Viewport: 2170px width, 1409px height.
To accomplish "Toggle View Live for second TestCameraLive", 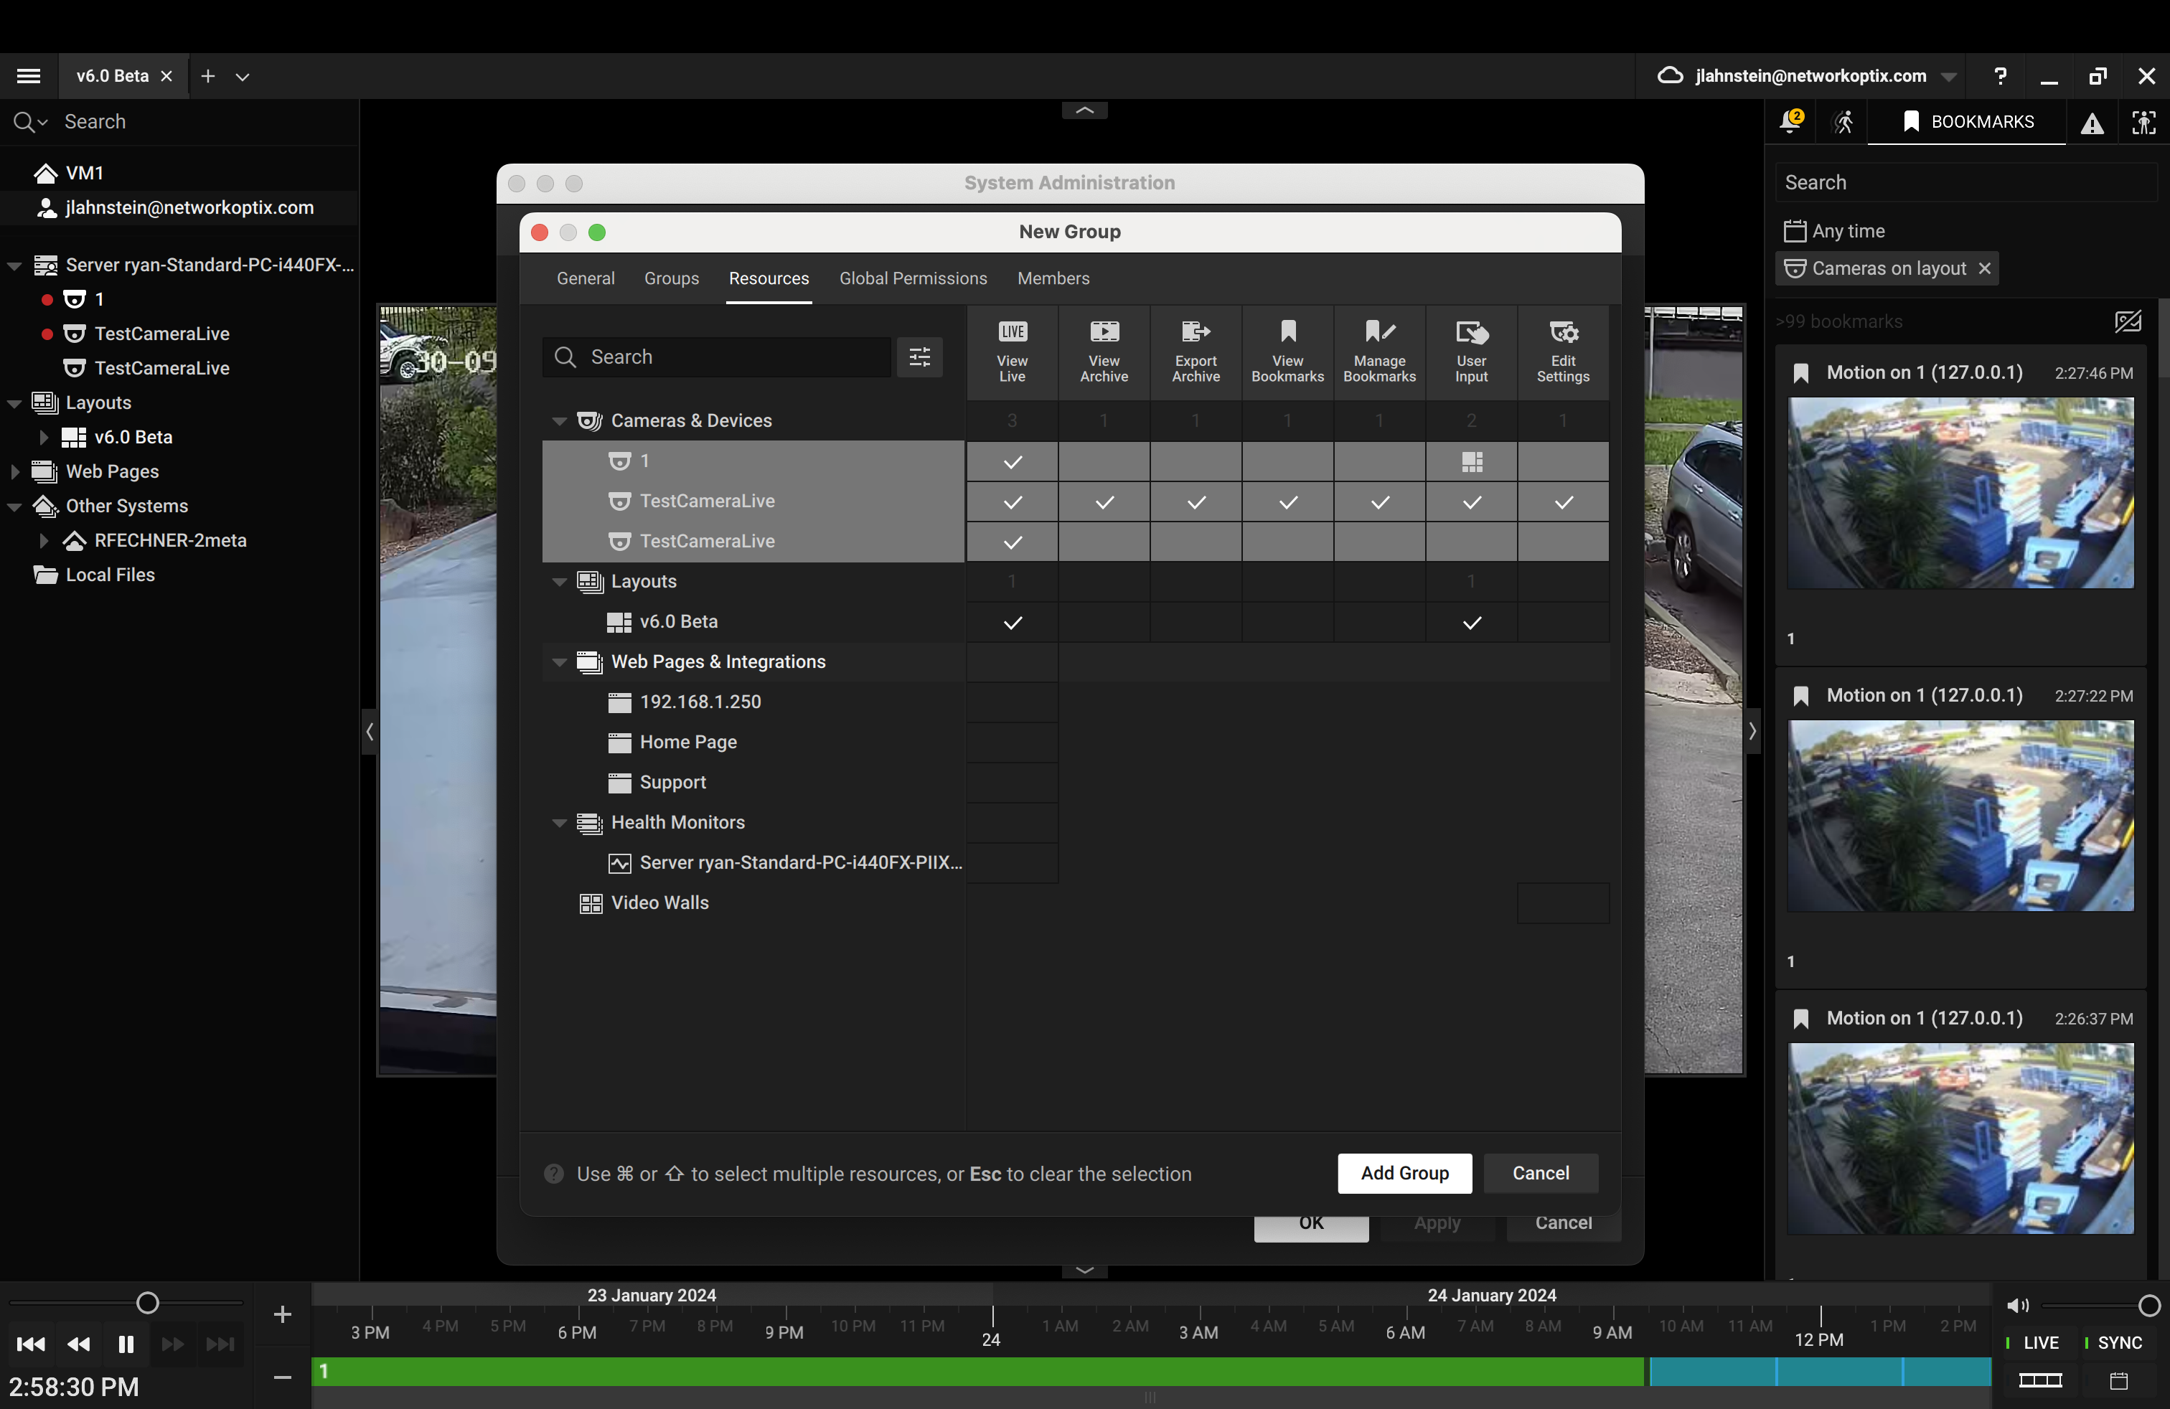I will (1012, 542).
